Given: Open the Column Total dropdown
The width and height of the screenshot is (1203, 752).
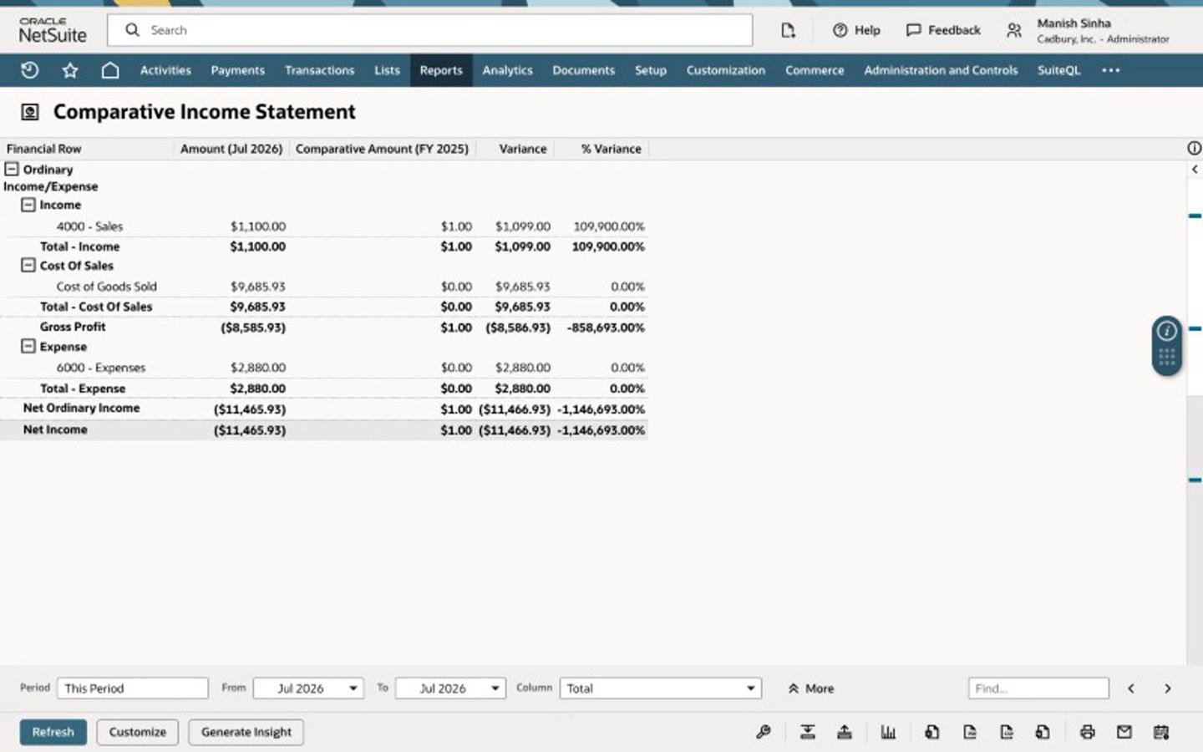Looking at the screenshot, I should [661, 688].
